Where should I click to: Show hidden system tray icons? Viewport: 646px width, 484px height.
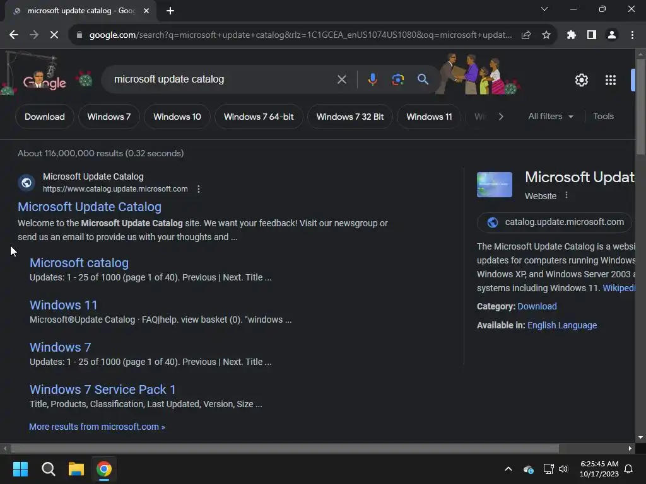(508, 469)
